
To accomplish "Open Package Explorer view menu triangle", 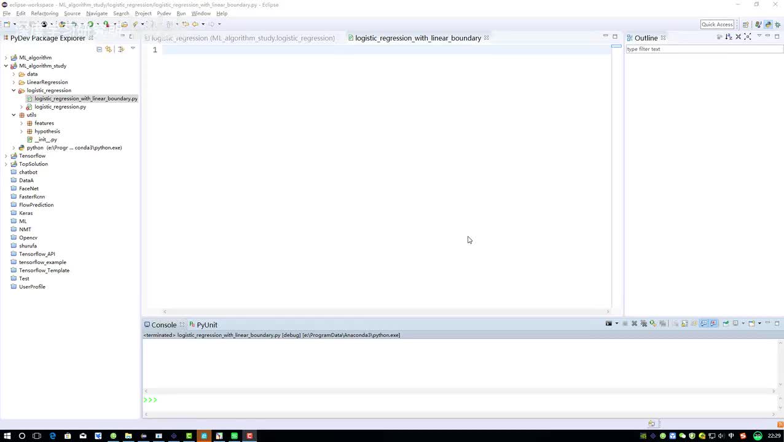I will point(133,48).
